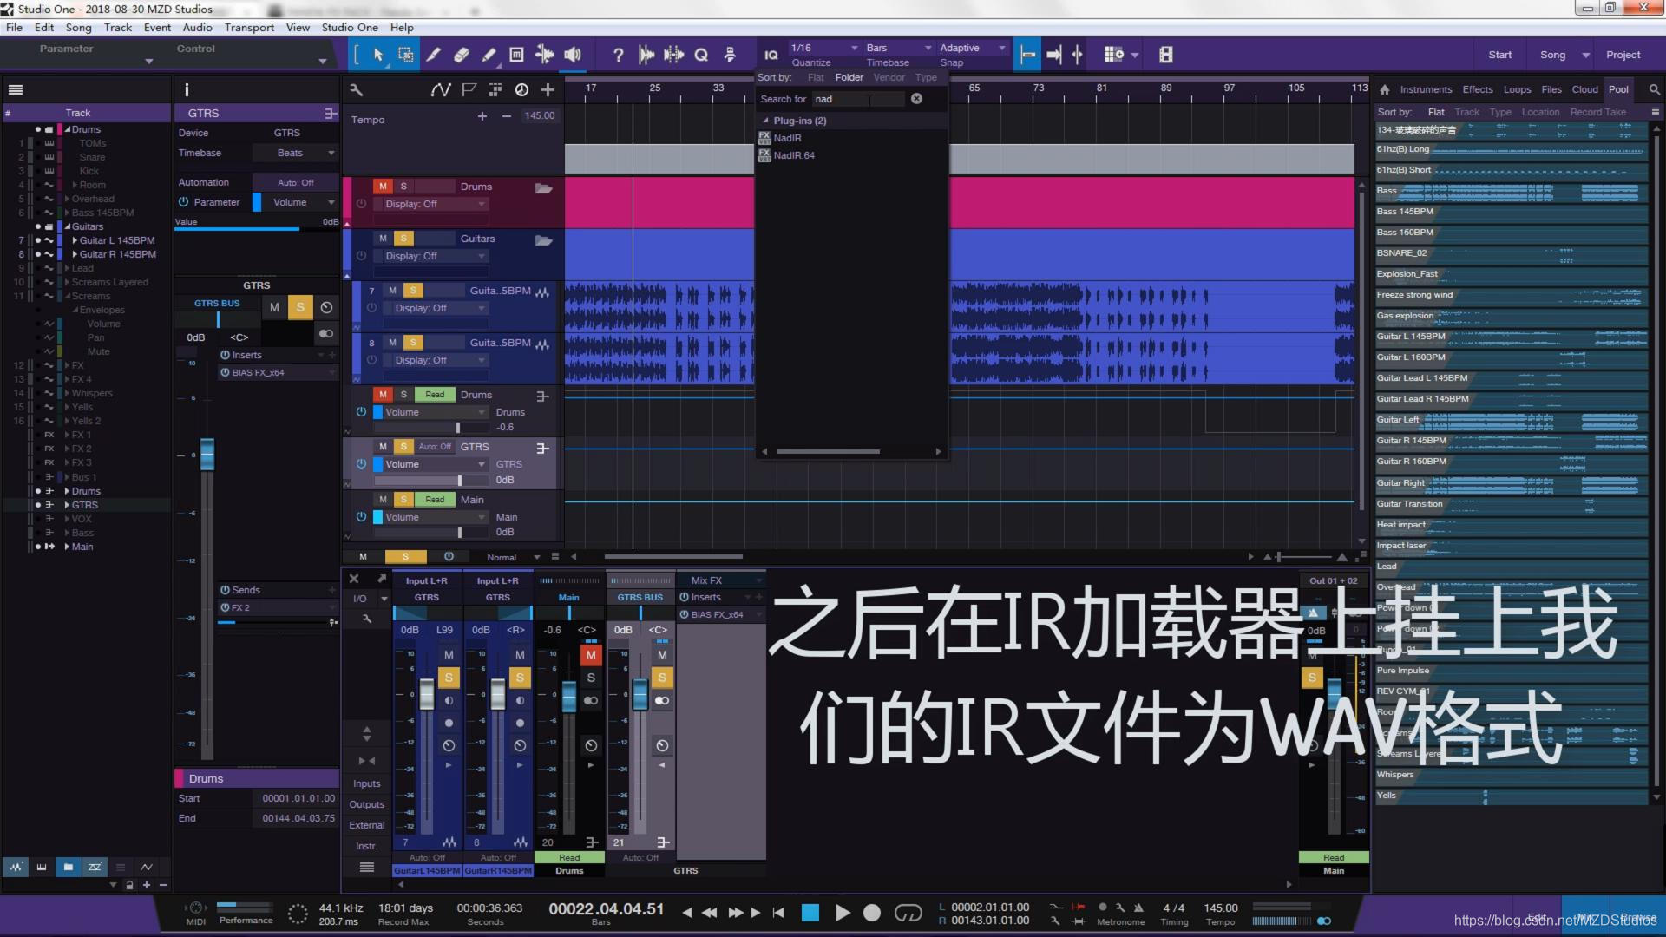
Task: Open the browser search magnifier
Action: click(1654, 89)
